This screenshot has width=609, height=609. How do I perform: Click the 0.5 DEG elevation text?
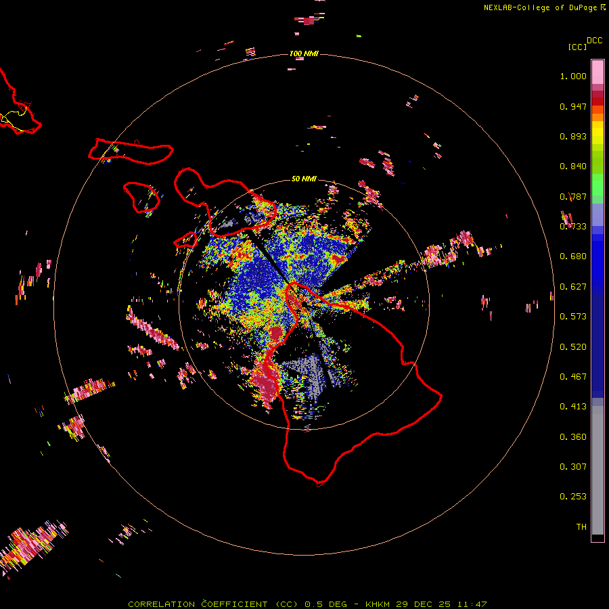tap(325, 604)
